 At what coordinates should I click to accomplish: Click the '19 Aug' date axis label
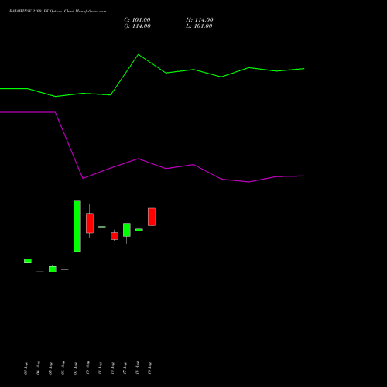(x=149, y=368)
